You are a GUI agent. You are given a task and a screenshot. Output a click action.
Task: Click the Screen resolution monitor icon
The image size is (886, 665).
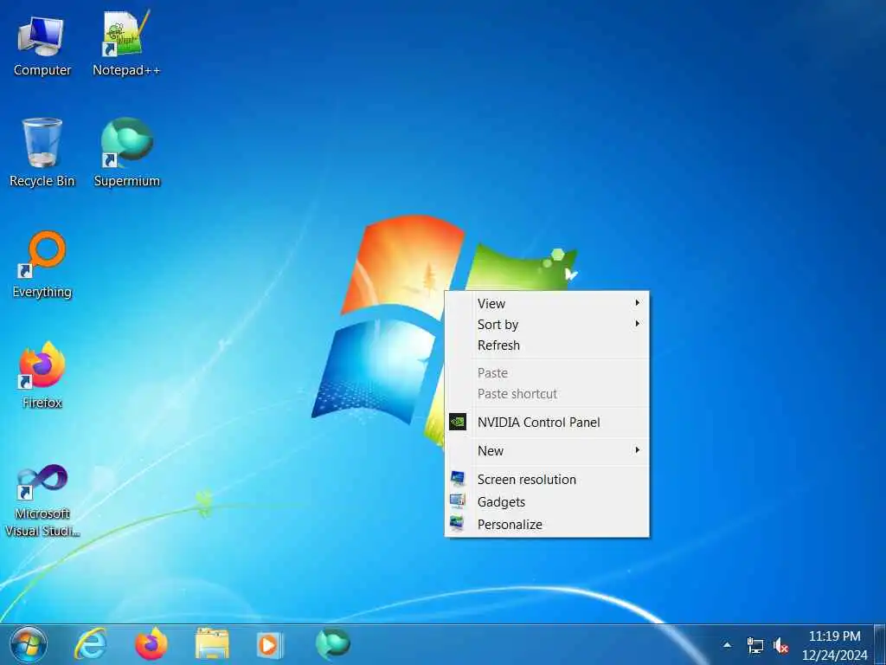458,479
